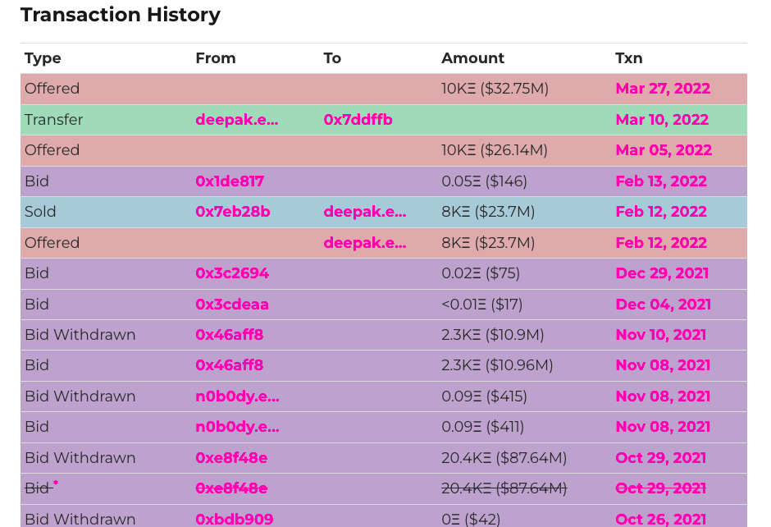Open deepak.e... sender in Transfer row

(x=237, y=120)
